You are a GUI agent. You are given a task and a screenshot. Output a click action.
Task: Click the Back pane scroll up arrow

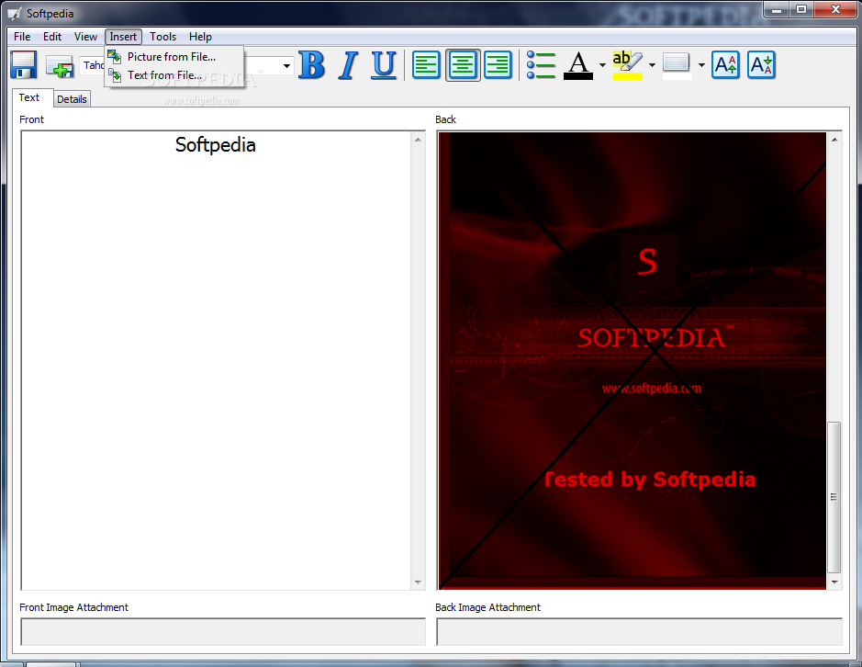point(834,140)
